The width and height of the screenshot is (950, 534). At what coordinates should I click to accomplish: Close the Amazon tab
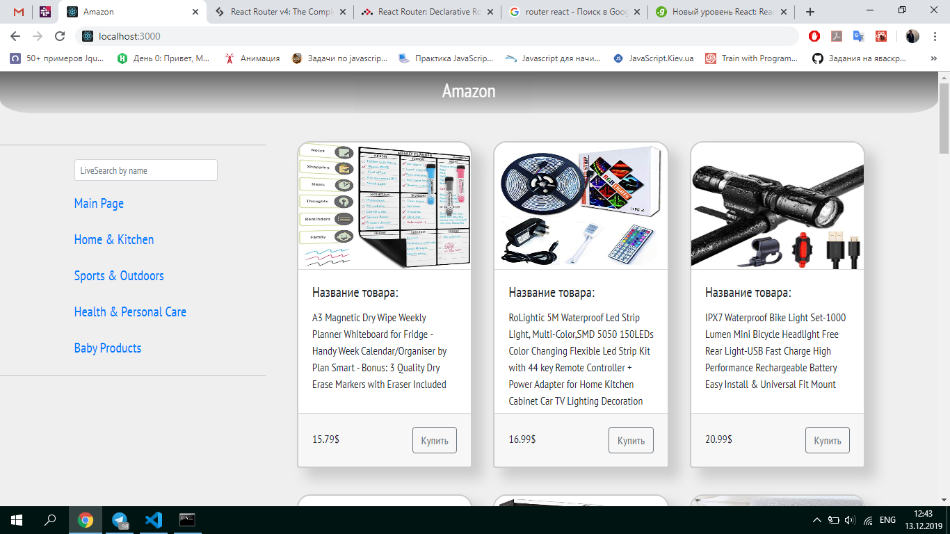click(x=195, y=12)
